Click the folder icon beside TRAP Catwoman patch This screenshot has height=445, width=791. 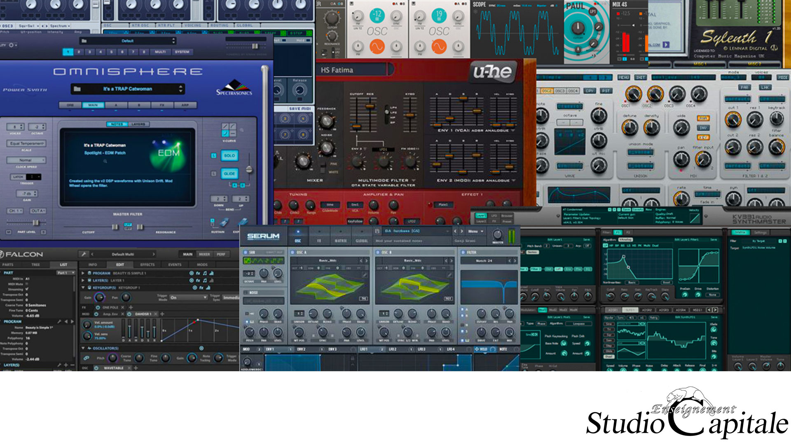click(x=77, y=89)
